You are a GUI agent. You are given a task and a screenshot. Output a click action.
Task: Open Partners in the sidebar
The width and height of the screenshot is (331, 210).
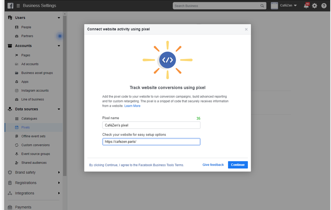(27, 36)
